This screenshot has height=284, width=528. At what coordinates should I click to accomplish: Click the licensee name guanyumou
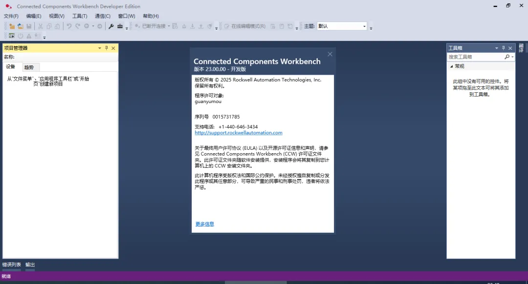tap(208, 101)
